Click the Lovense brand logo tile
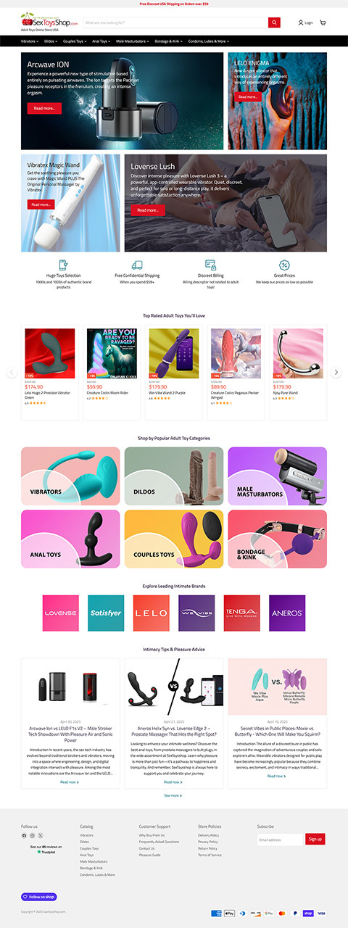This screenshot has height=928, width=348. click(x=60, y=613)
